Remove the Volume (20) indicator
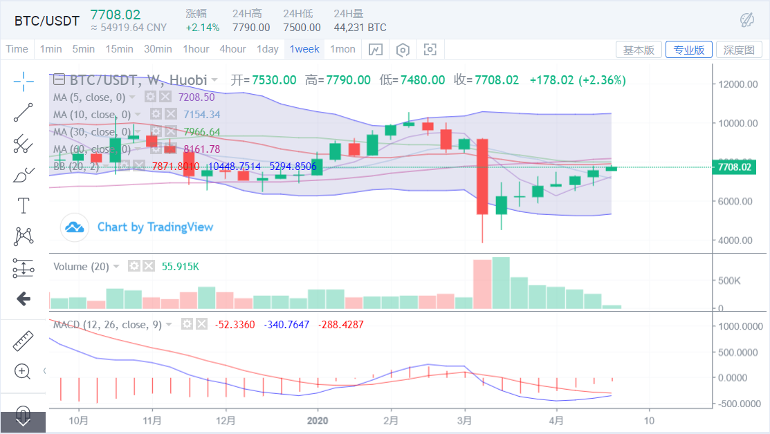This screenshot has height=434, width=770. click(149, 266)
